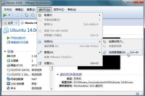
Task: Click the 虚拟机(M) menu
Action: point(44,10)
